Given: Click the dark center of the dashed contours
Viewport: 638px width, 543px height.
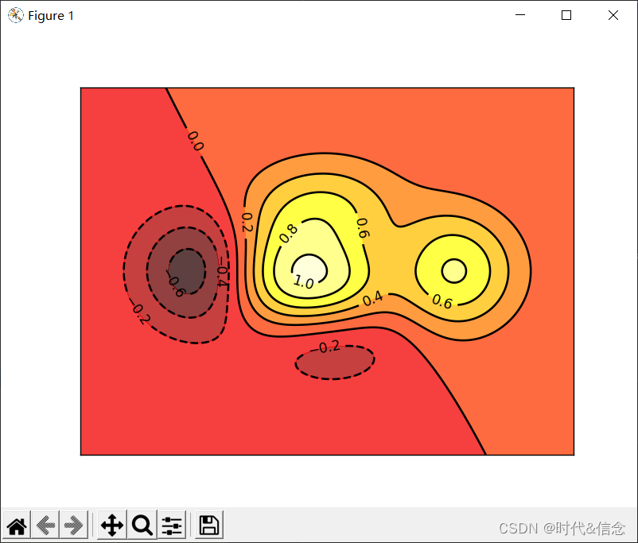Looking at the screenshot, I should point(187,271).
